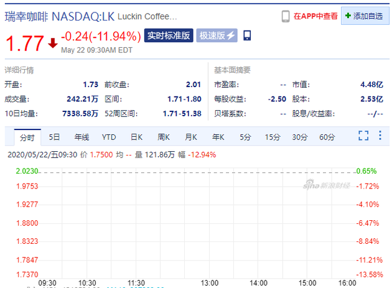Open the chart's three-dot more menu
Image resolution: width=392 pixels, height=288 pixels.
click(380, 135)
